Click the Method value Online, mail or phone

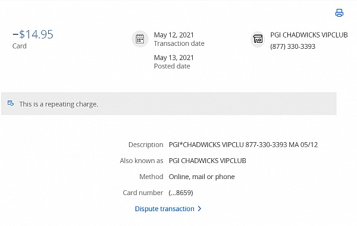point(202,177)
